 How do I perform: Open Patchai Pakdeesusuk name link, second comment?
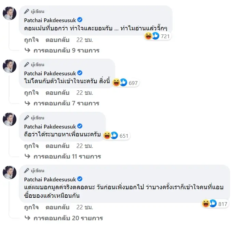pos(50,73)
